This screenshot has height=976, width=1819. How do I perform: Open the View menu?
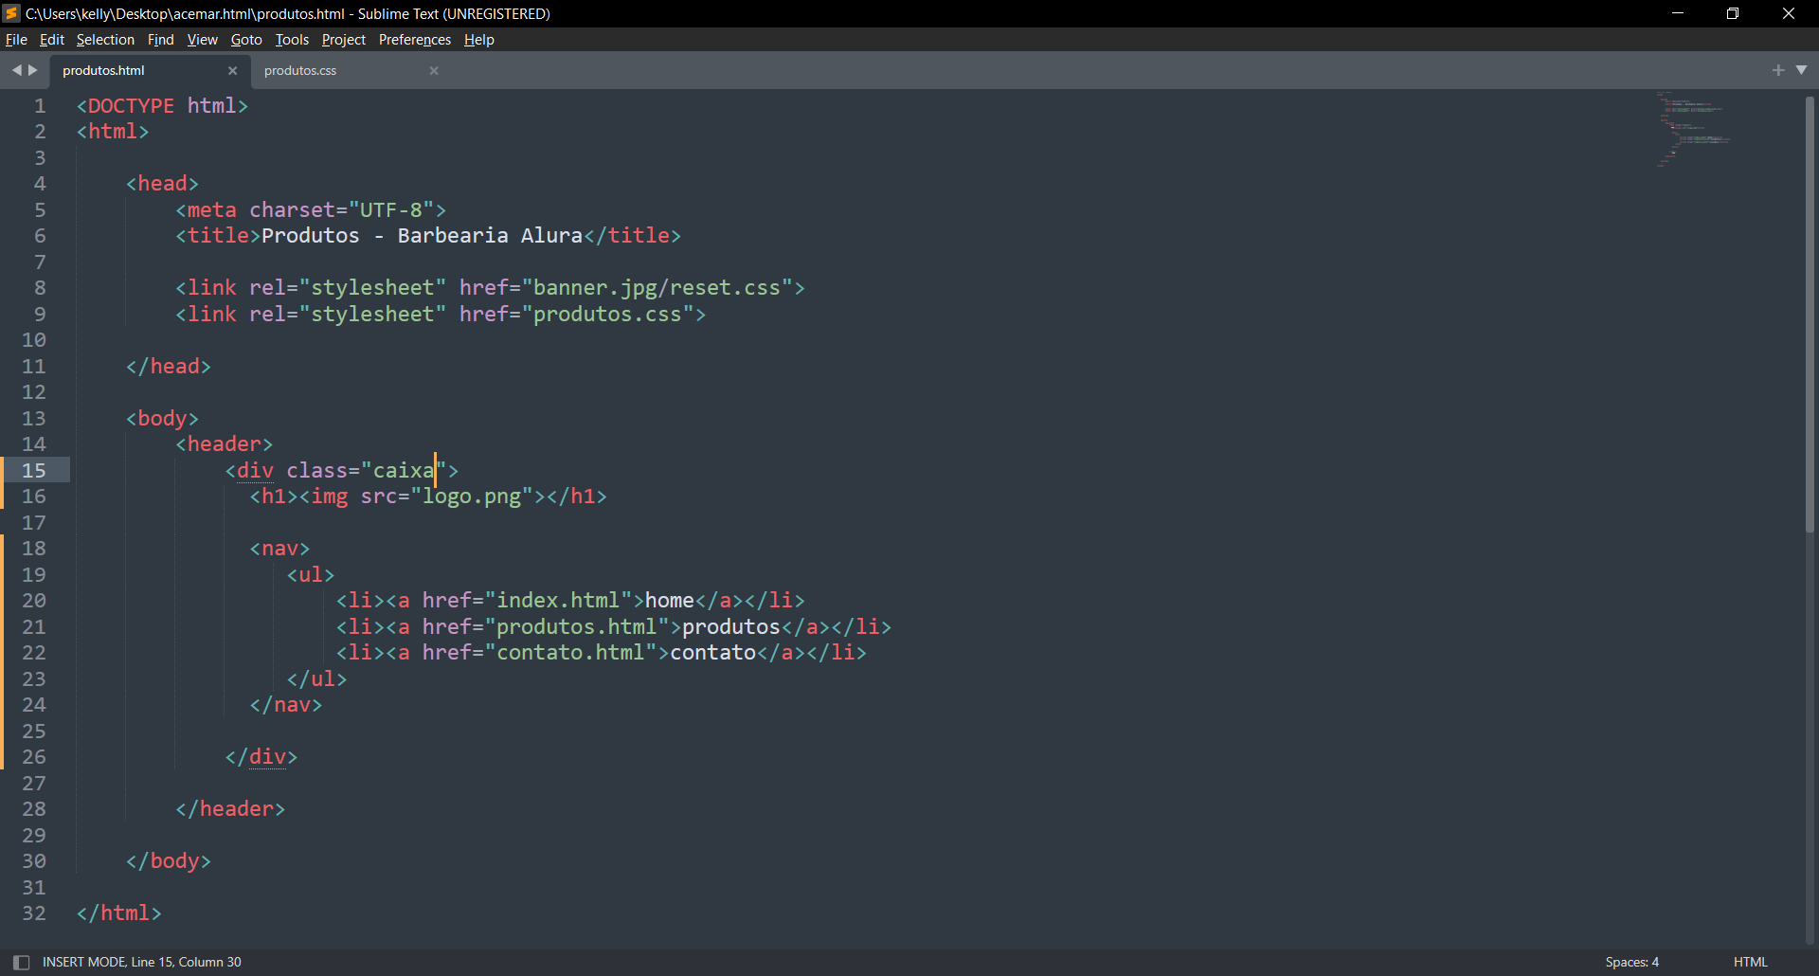tap(203, 40)
